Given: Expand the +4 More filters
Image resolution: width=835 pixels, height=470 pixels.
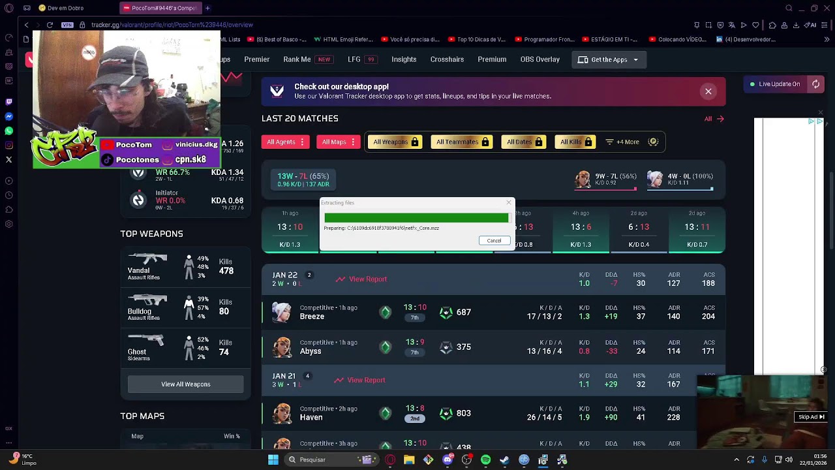Looking at the screenshot, I should tap(622, 142).
